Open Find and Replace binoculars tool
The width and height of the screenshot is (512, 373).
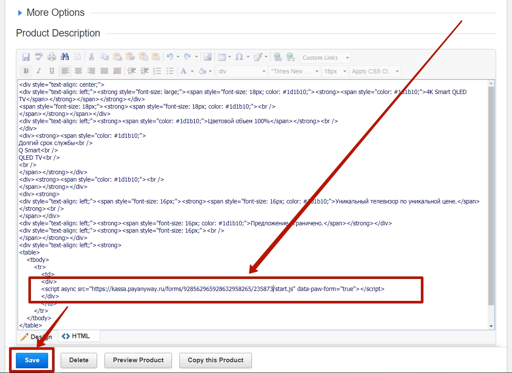pos(64,57)
